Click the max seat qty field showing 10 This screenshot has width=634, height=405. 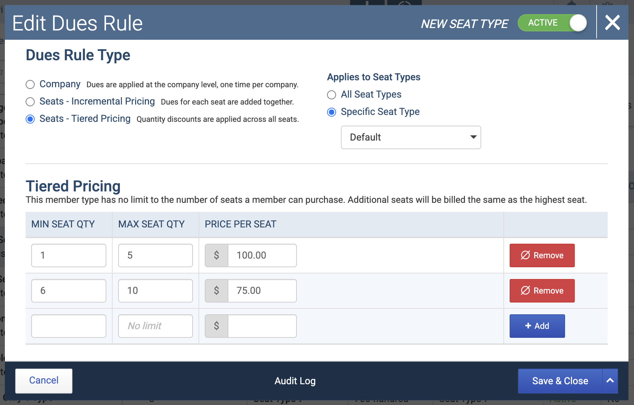pos(156,291)
